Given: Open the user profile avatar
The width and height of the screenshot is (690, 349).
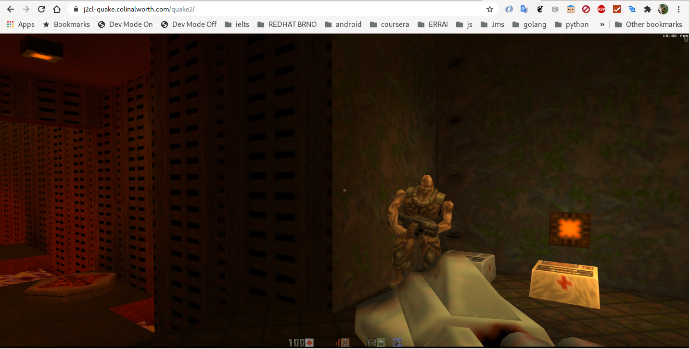Looking at the screenshot, I should (x=663, y=9).
